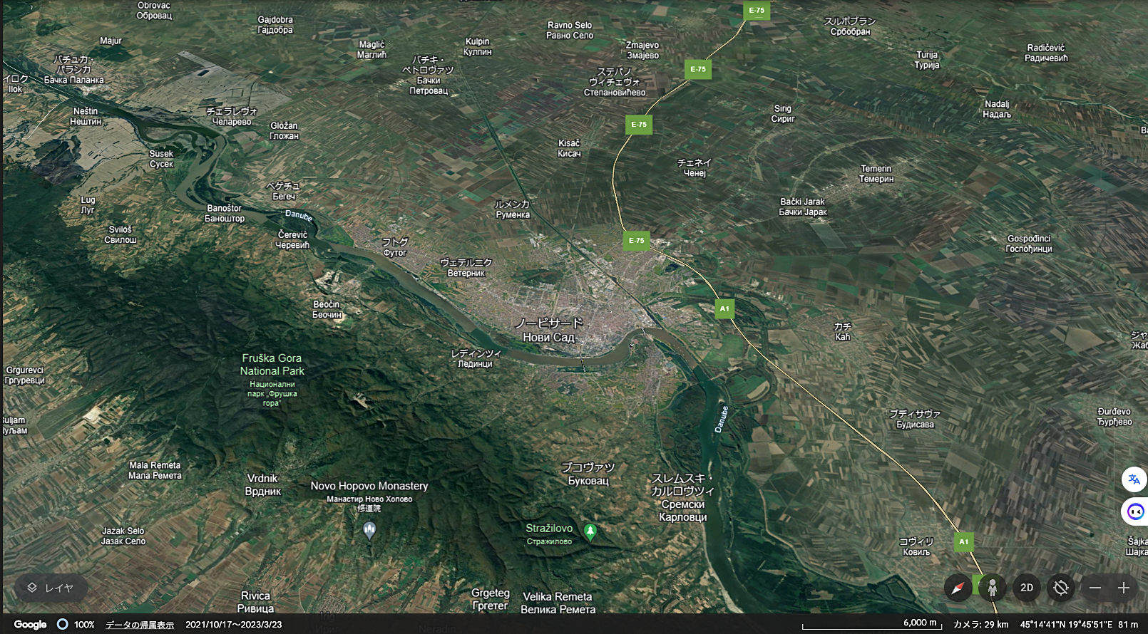1148x634 pixels.
Task: Zoom in with the plus button
Action: click(1124, 588)
